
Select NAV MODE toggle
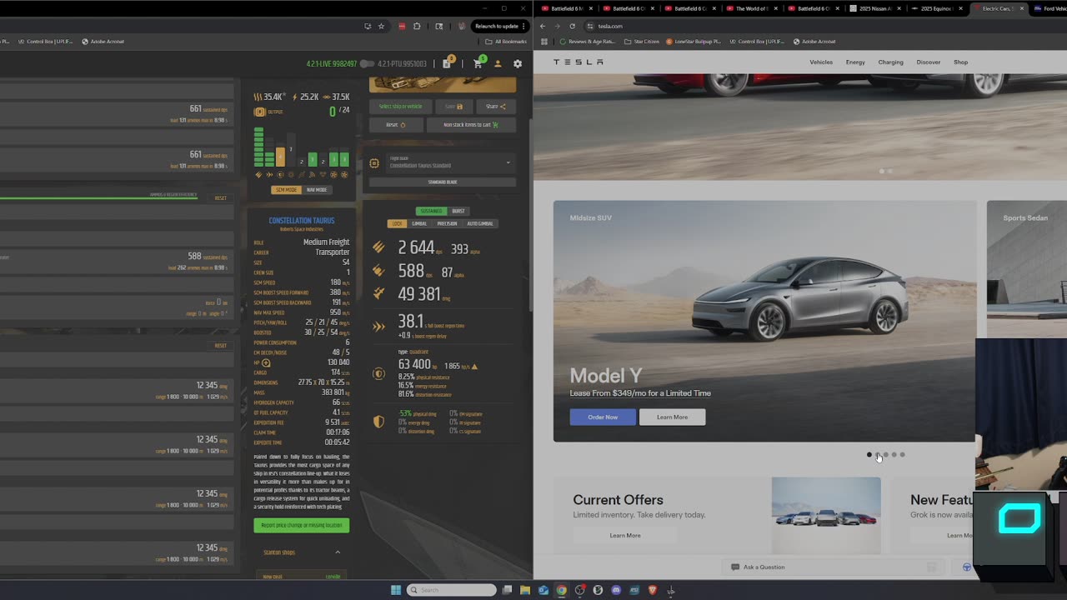click(316, 190)
